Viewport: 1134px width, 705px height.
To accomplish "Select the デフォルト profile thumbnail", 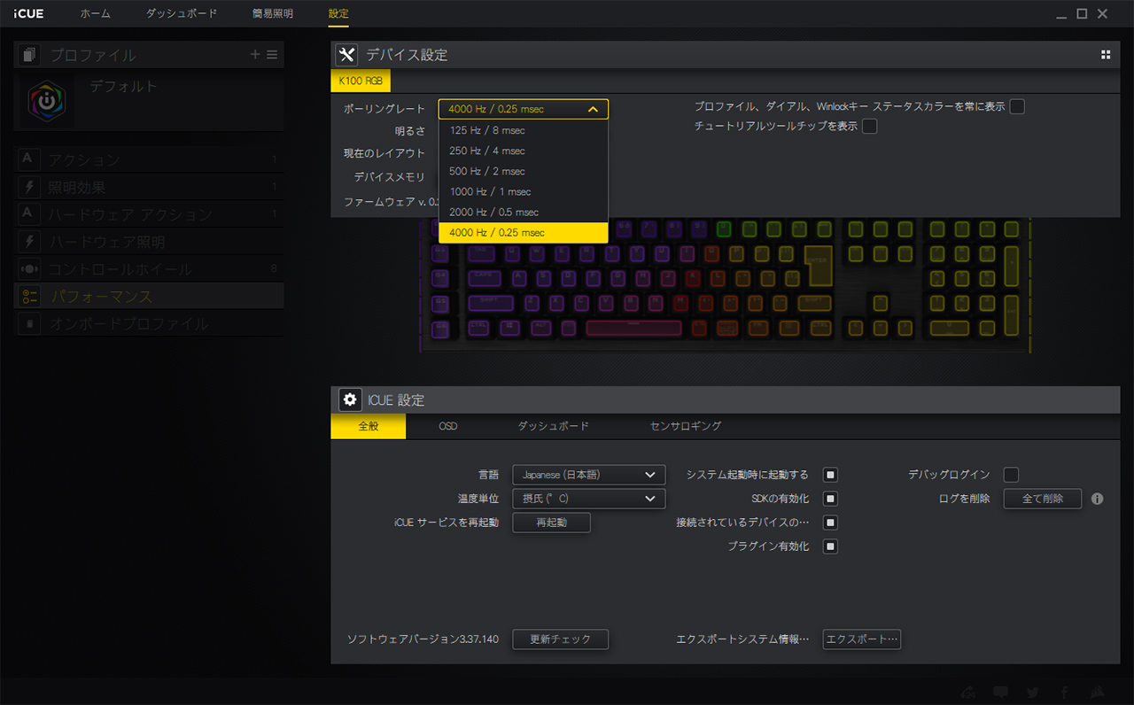I will (47, 101).
